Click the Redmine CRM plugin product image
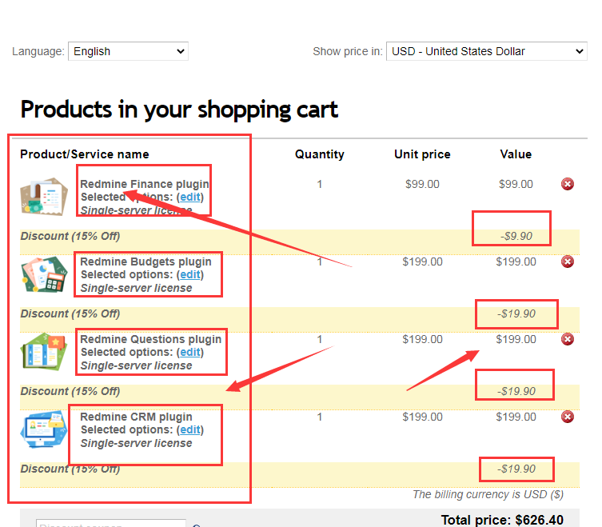Viewport: 602px width, 527px height. coord(44,429)
